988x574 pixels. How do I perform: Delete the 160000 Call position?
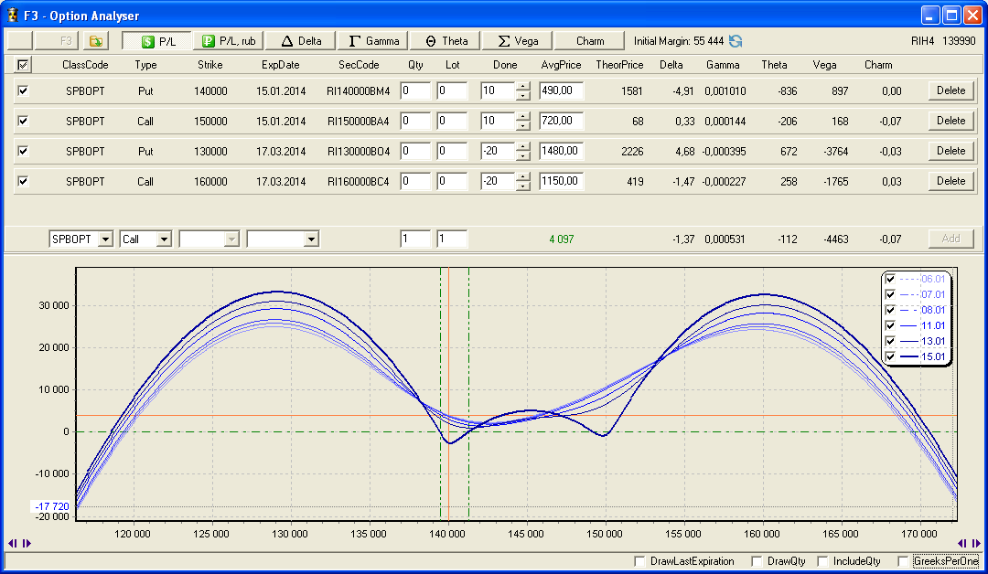tap(950, 181)
